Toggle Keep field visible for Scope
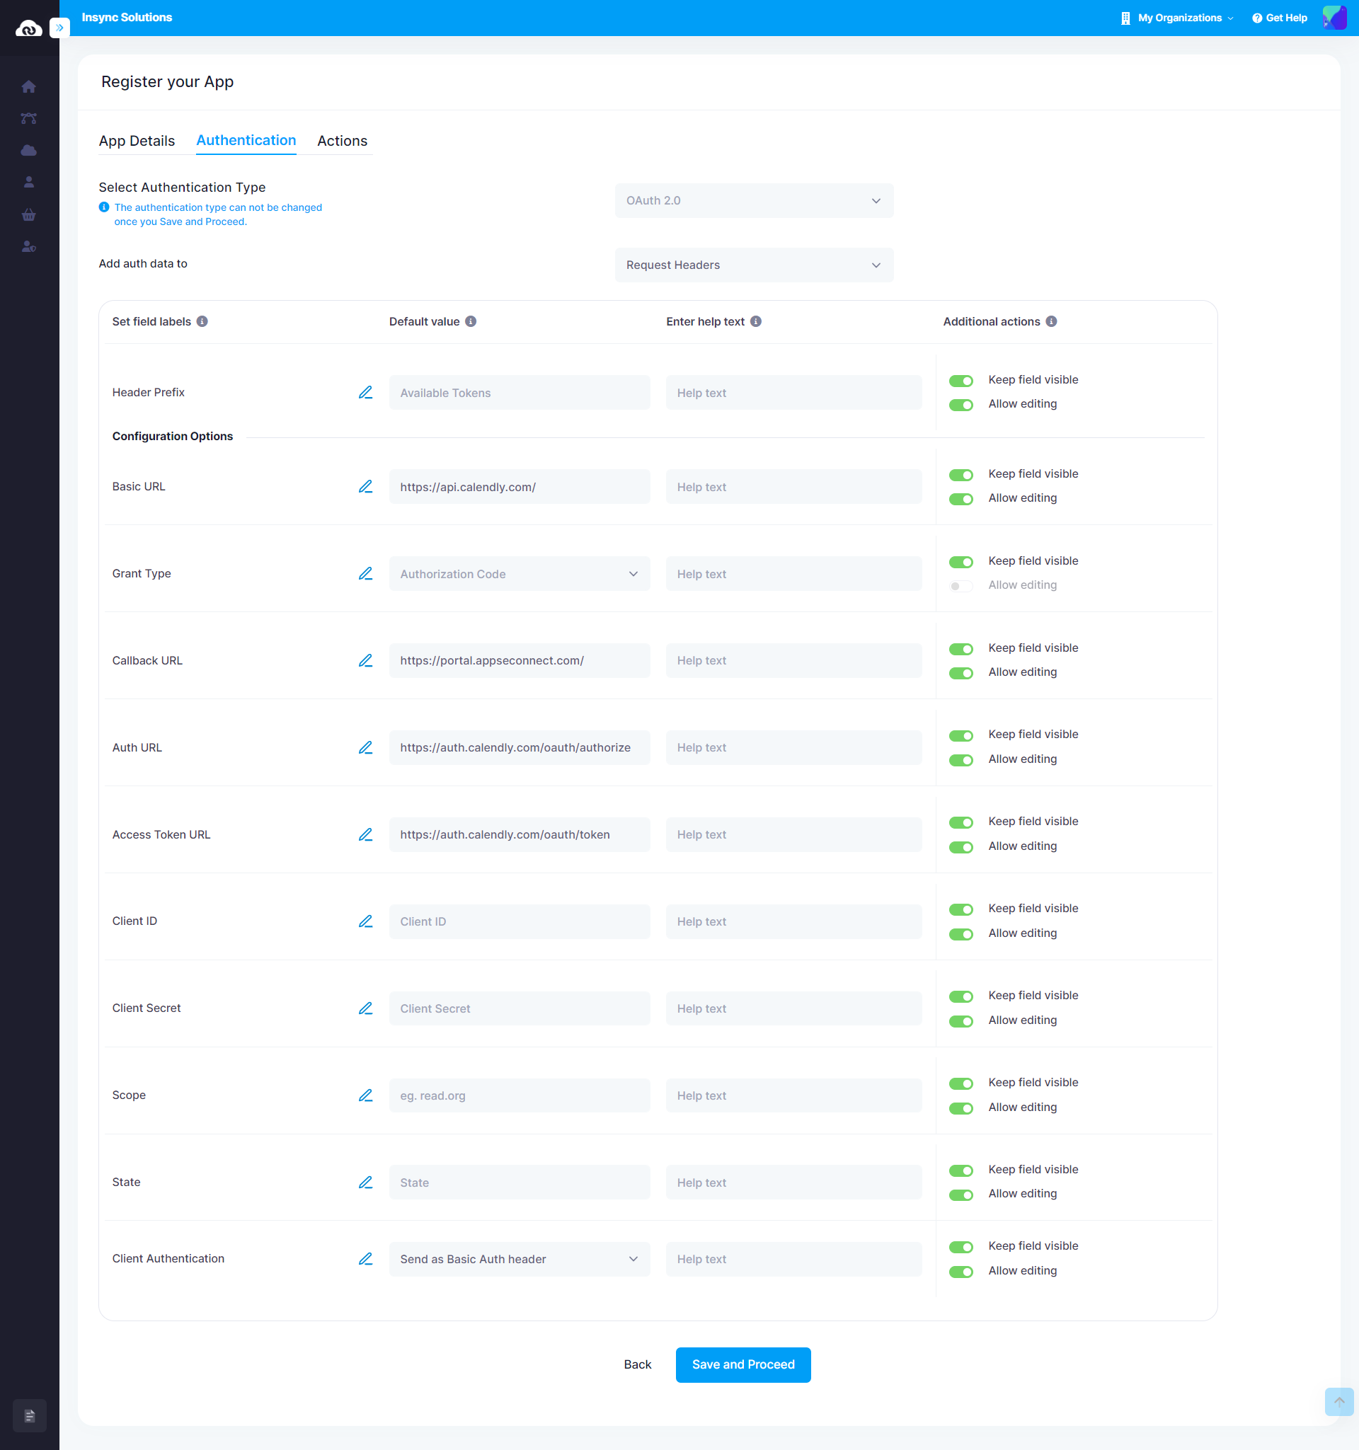1359x1450 pixels. pos(961,1084)
